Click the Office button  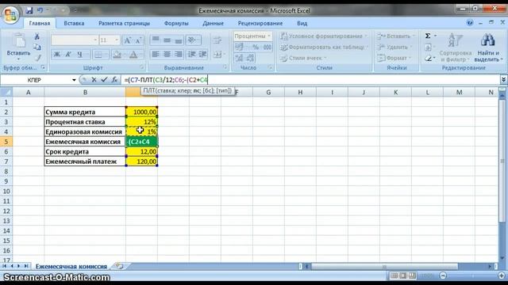10,14
